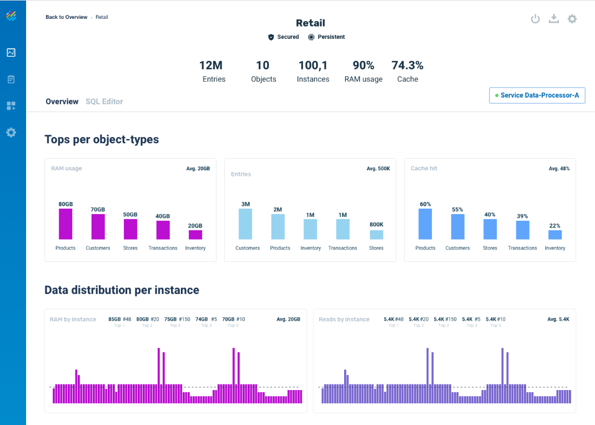
Task: Click the 5.4K #5 entry
Action: (x=471, y=322)
